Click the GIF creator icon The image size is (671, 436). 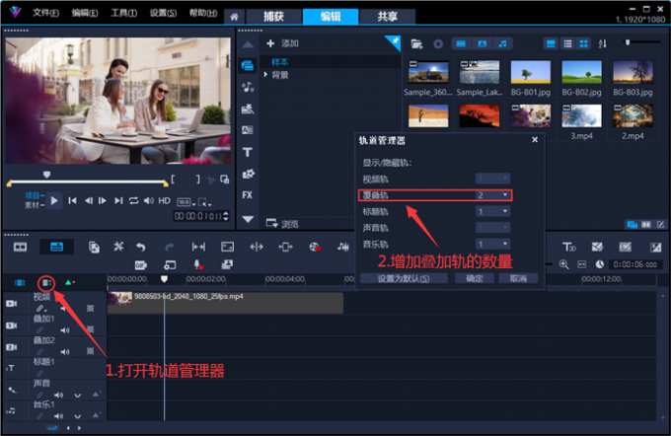(140, 264)
